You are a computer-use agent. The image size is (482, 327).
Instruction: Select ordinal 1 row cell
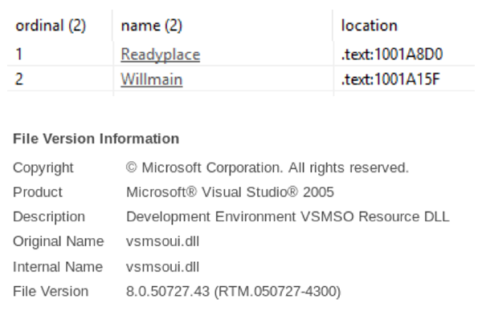tap(19, 54)
